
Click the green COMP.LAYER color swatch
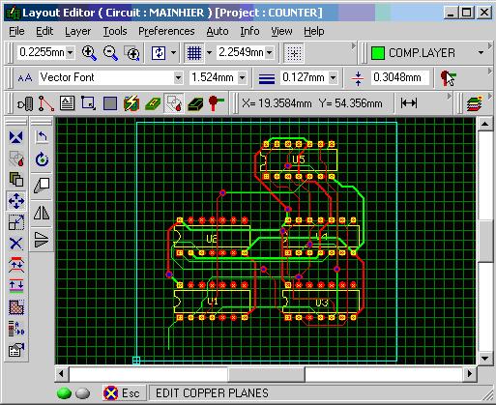(378, 53)
